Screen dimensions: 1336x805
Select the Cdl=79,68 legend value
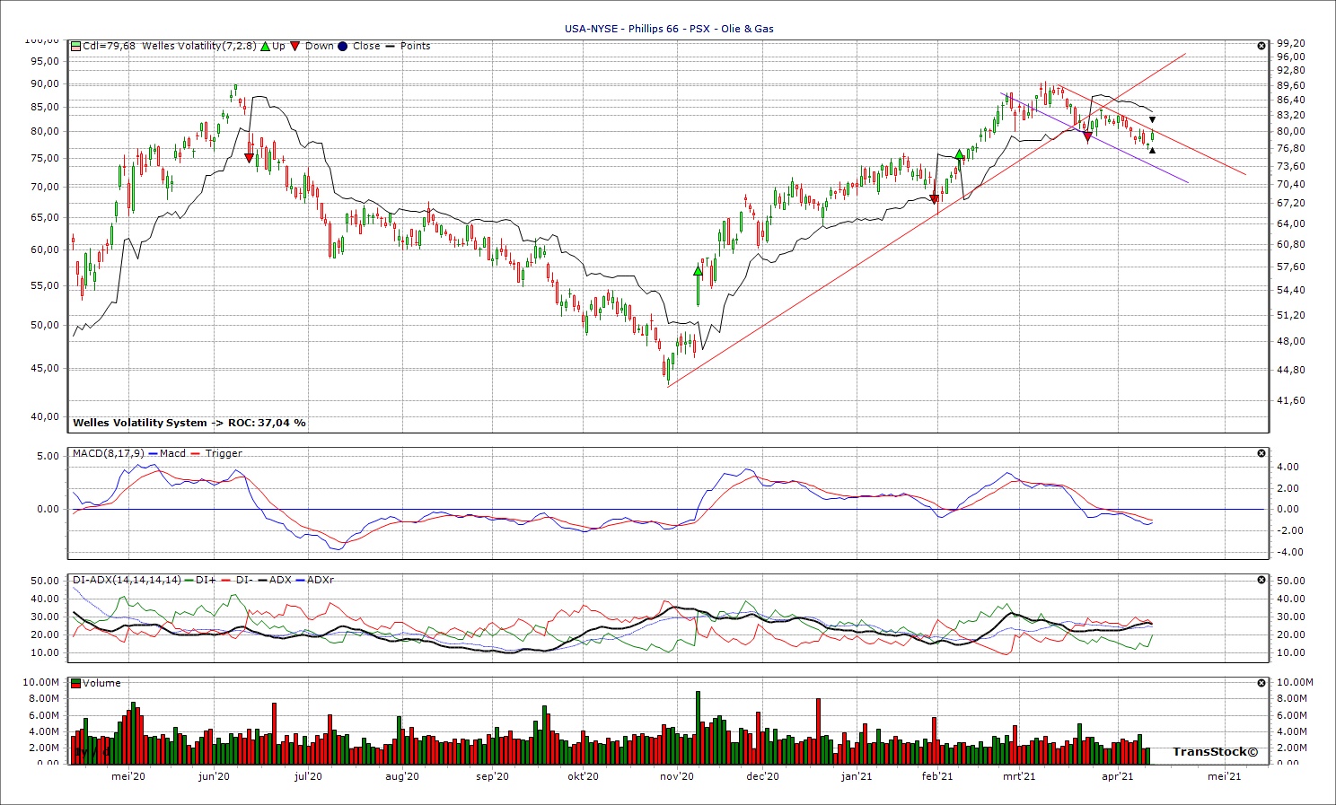pos(109,46)
